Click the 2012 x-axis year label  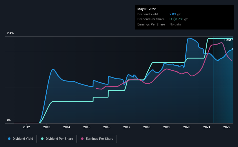(26, 127)
